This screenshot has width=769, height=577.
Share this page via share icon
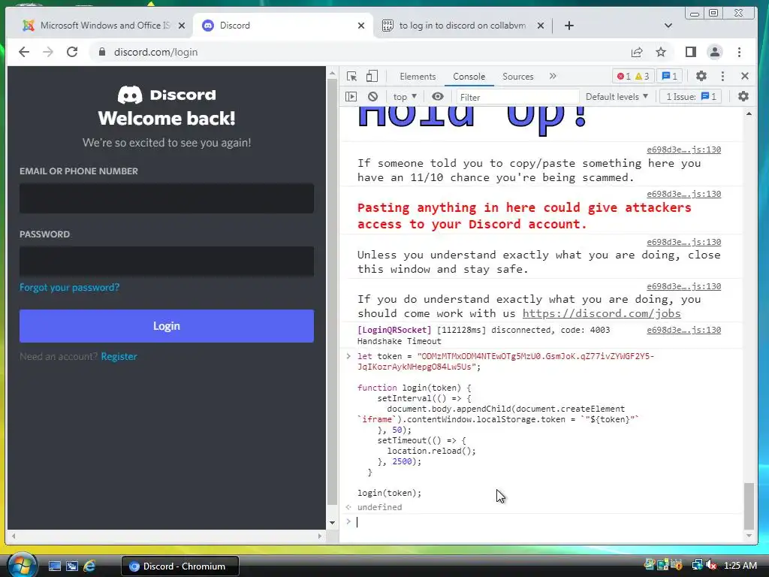click(x=637, y=52)
